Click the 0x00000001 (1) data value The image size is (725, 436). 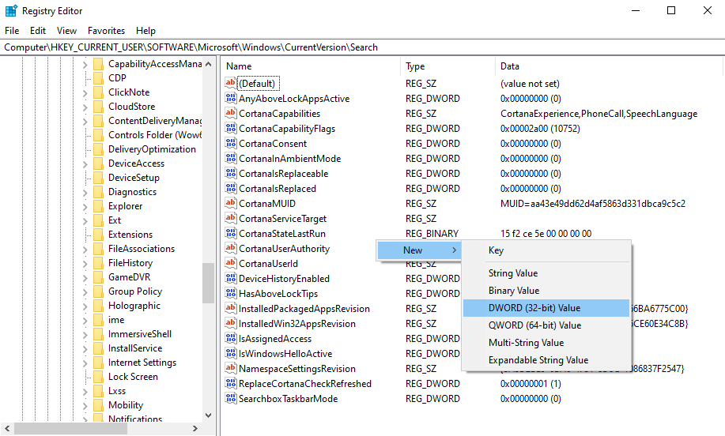[x=531, y=384]
